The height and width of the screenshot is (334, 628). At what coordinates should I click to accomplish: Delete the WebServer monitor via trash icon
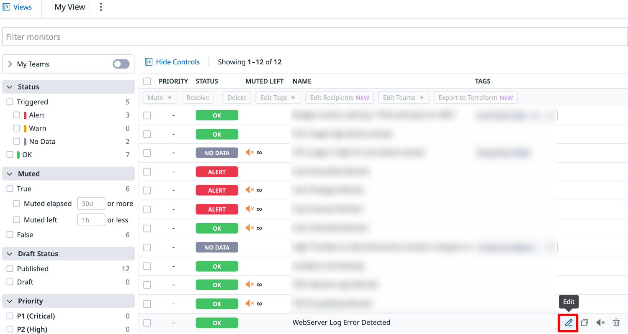pyautogui.click(x=616, y=323)
